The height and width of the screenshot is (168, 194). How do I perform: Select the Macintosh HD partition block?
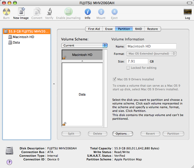click(82, 55)
